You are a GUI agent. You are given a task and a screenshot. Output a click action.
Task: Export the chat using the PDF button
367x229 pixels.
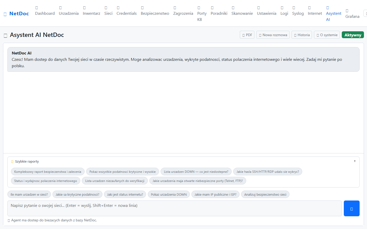(x=247, y=35)
